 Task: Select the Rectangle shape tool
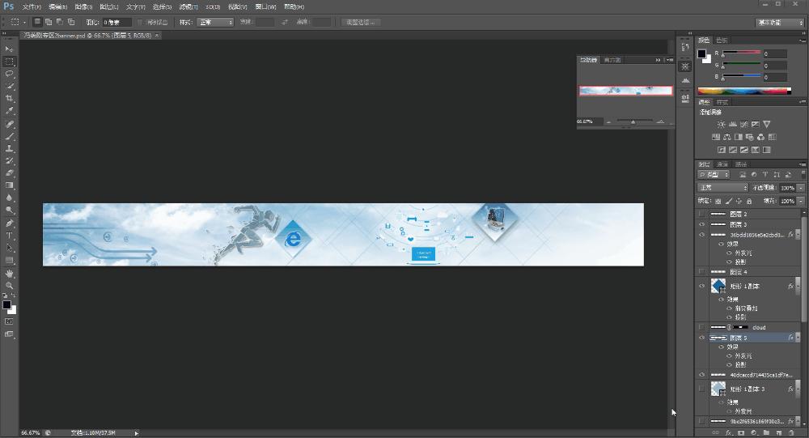(9, 261)
